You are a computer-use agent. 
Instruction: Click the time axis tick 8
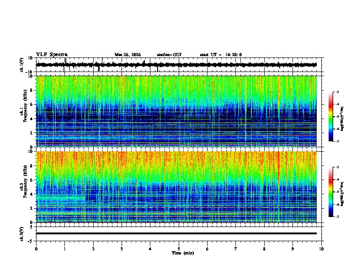click(264, 249)
